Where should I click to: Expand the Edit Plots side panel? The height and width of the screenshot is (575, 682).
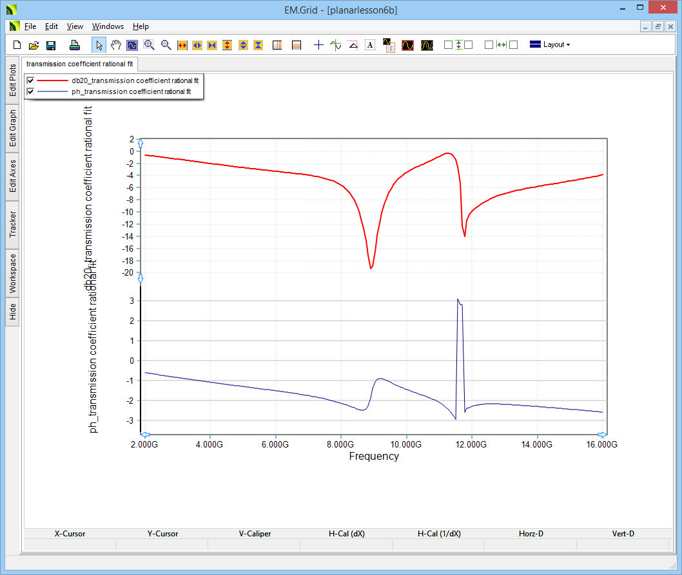click(x=12, y=80)
